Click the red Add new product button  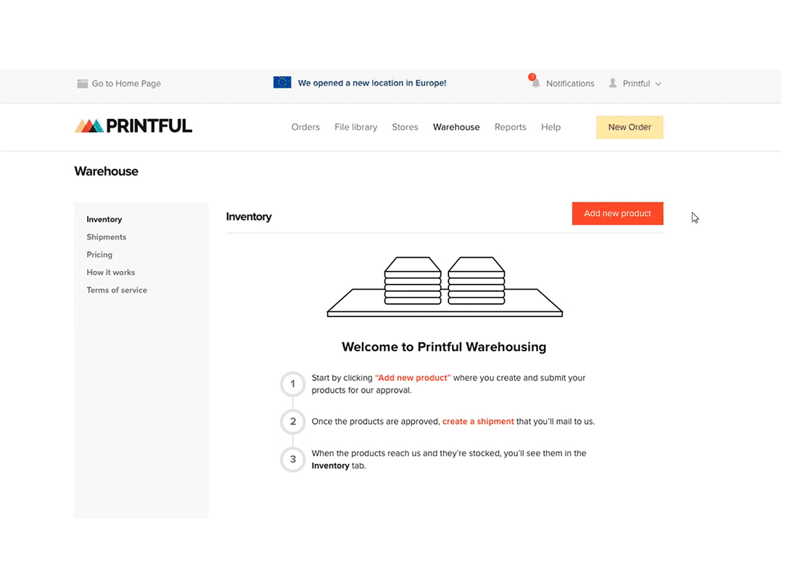(x=617, y=213)
